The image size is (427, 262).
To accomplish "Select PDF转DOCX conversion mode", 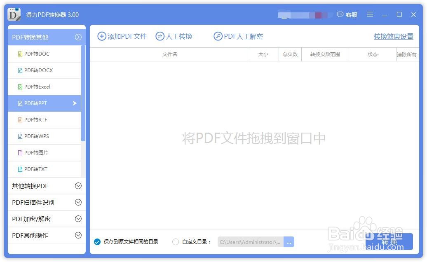I will [x=45, y=70].
